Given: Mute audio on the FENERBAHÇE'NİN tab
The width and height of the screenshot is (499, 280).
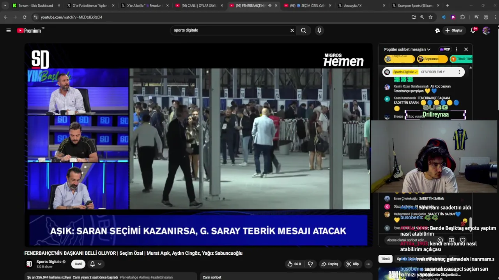Looking at the screenshot, I should [270, 5].
